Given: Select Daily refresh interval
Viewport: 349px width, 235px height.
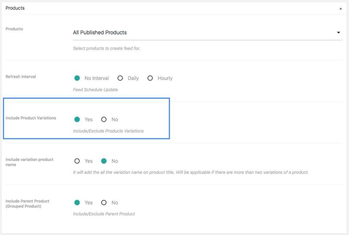Looking at the screenshot, I should point(120,78).
